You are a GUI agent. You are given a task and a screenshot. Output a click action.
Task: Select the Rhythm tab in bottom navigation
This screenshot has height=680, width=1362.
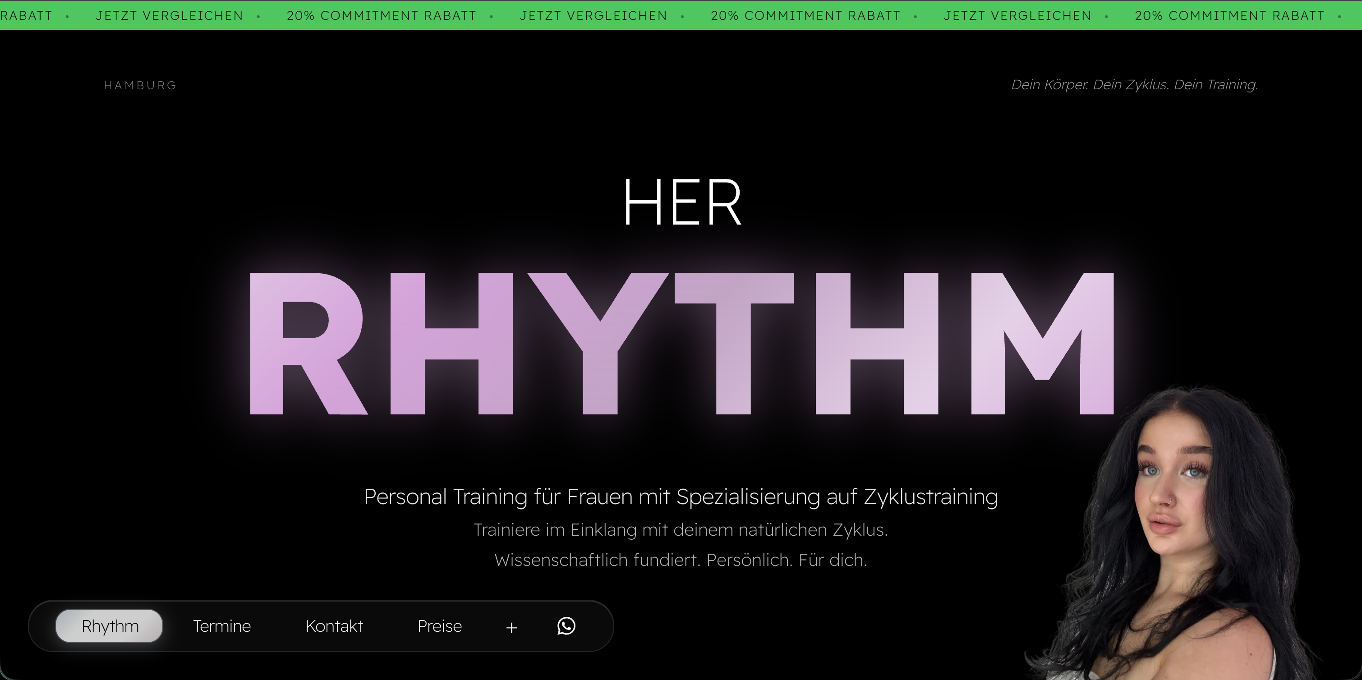pos(109,625)
